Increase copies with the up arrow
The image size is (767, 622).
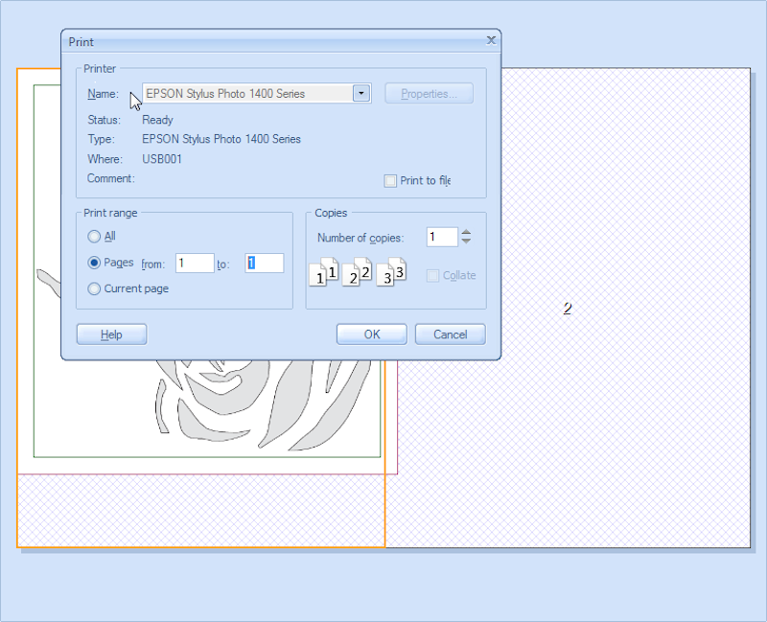coord(466,233)
